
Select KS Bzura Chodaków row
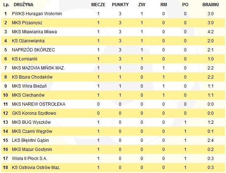113,77
